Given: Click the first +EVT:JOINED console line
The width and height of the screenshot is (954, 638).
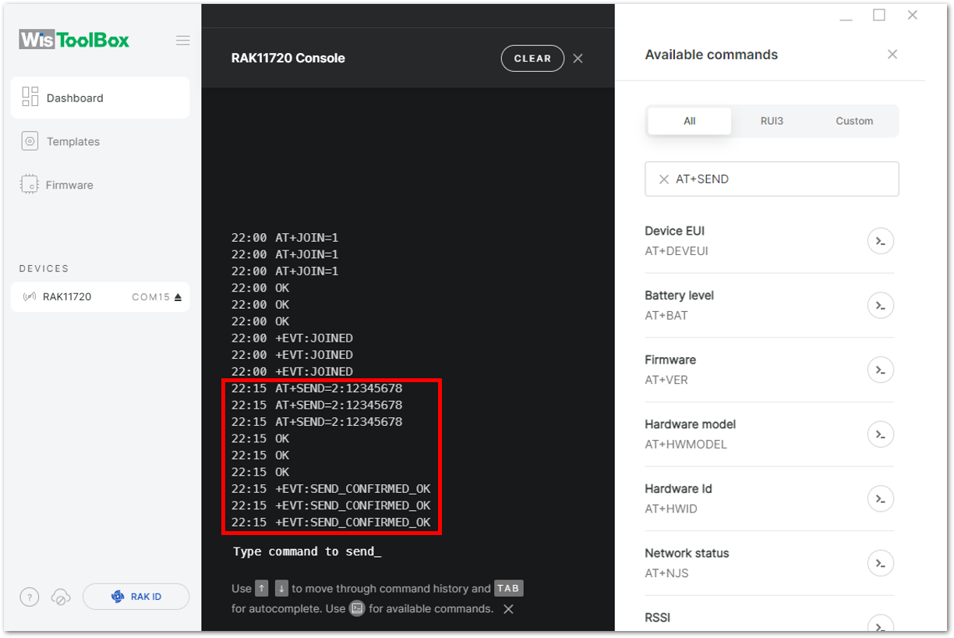Looking at the screenshot, I should click(292, 338).
